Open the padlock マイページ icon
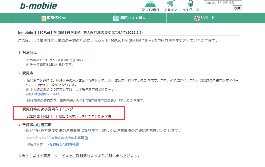Viewport: 265px width, 167px height. pyautogui.click(x=190, y=4)
